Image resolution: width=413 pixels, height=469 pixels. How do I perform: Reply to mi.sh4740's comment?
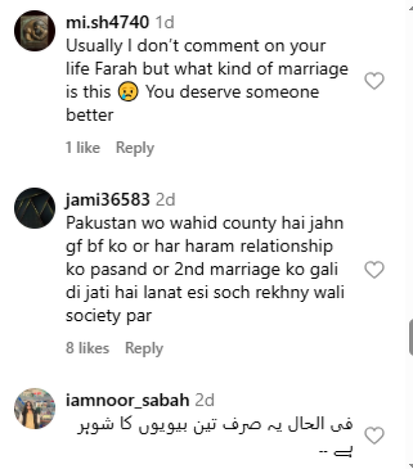(x=135, y=148)
